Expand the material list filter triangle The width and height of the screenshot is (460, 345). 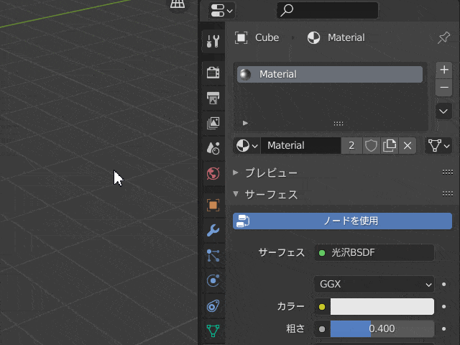click(x=245, y=123)
